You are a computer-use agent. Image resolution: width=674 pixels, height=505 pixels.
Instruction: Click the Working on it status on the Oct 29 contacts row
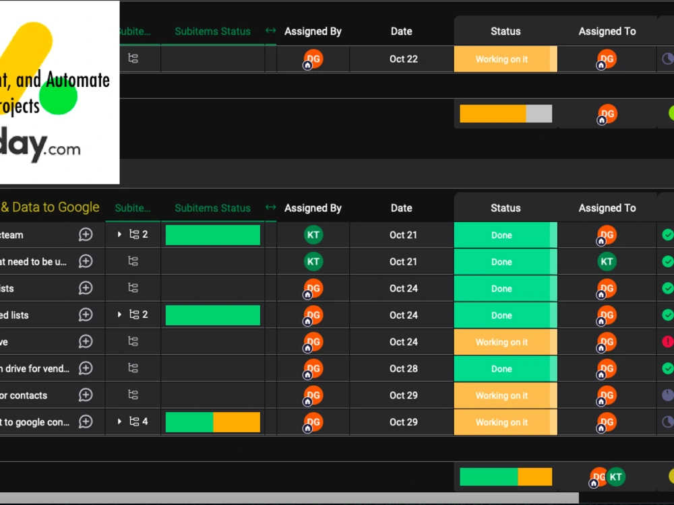point(506,395)
